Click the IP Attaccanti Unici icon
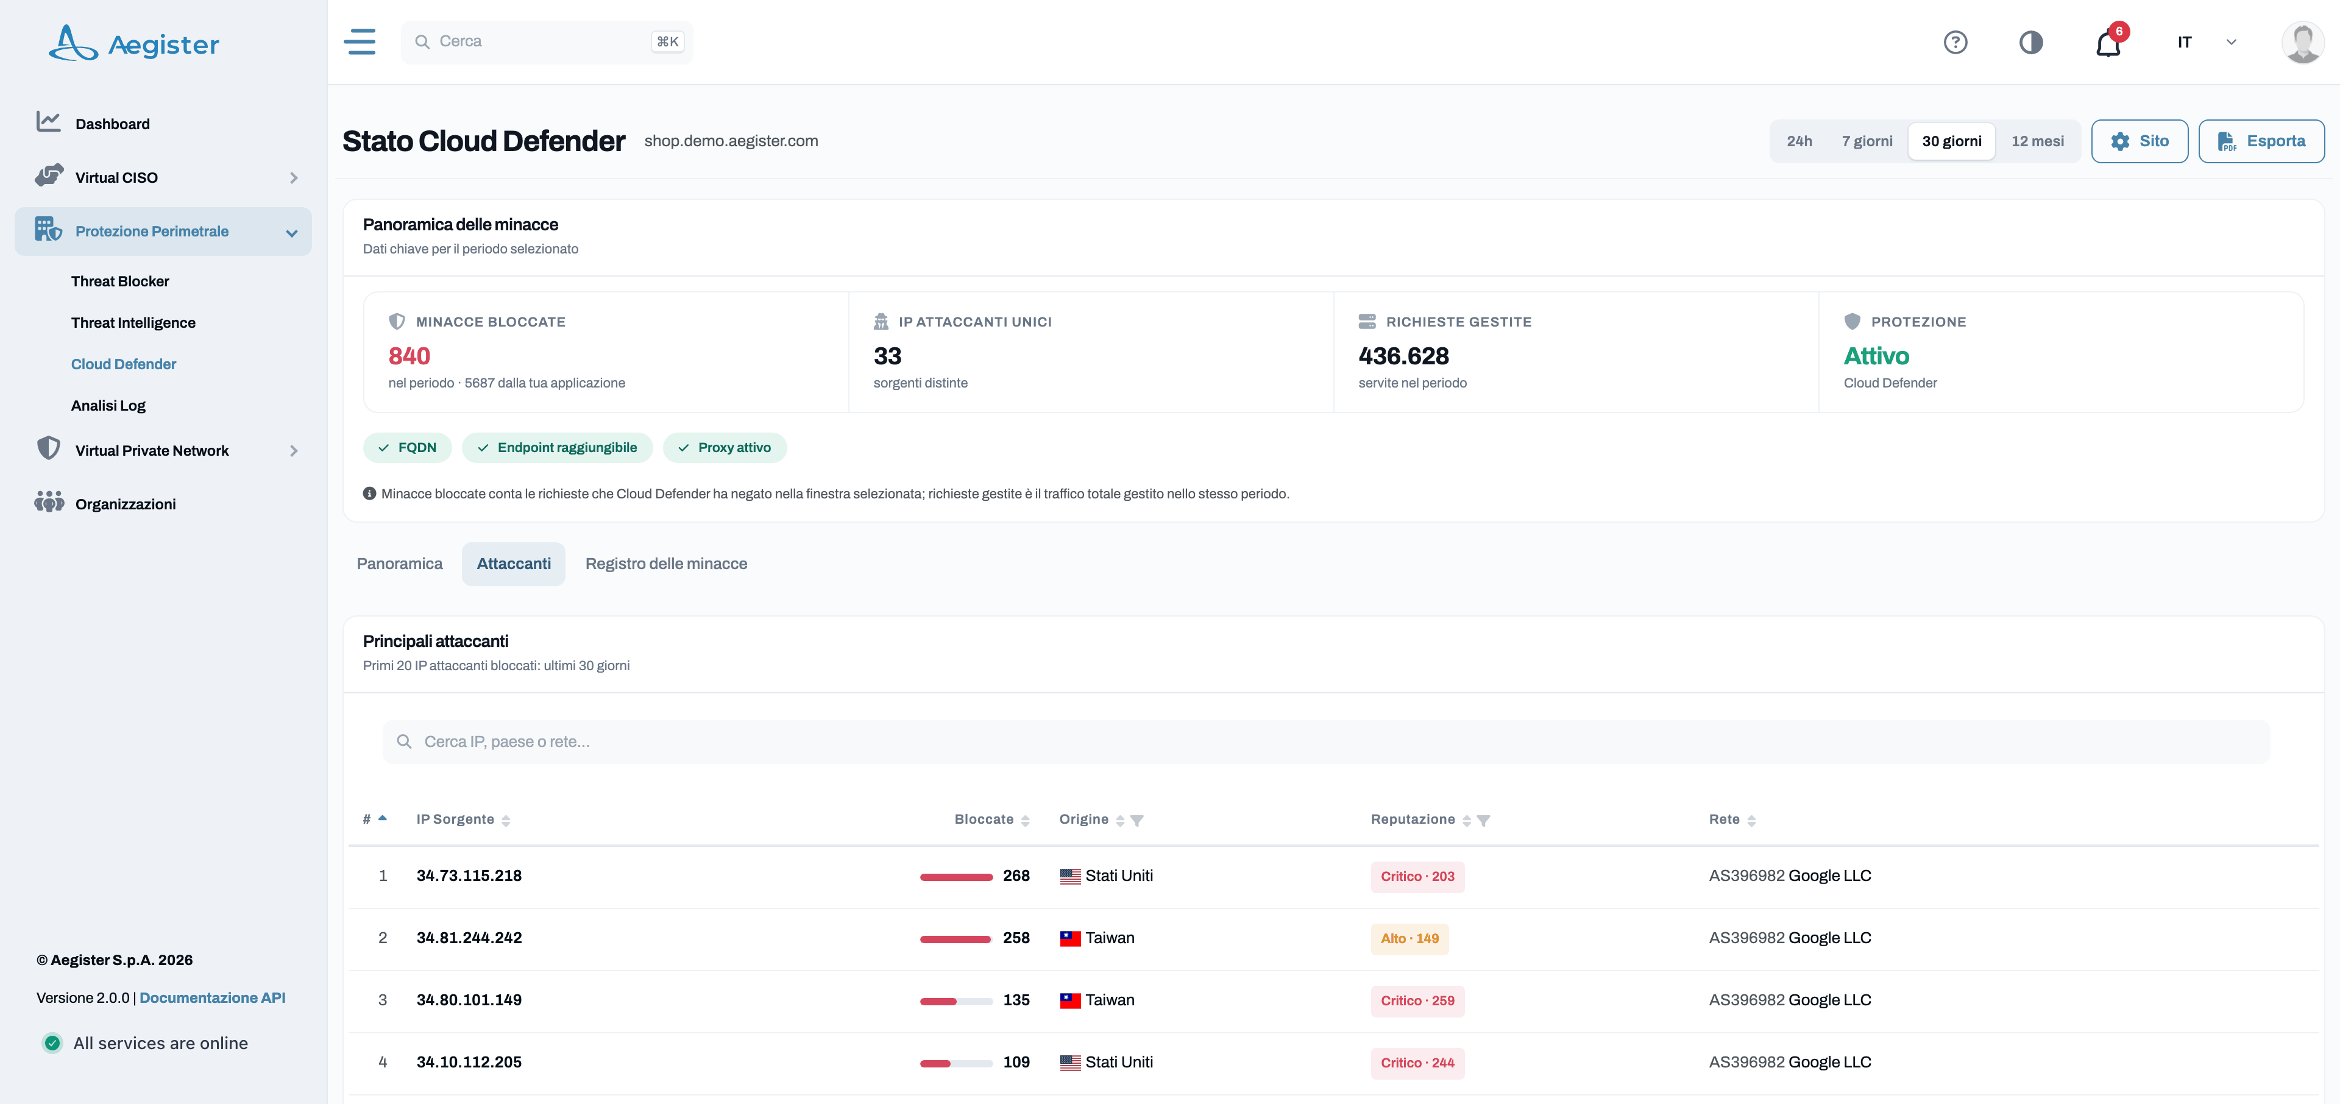 click(x=881, y=322)
